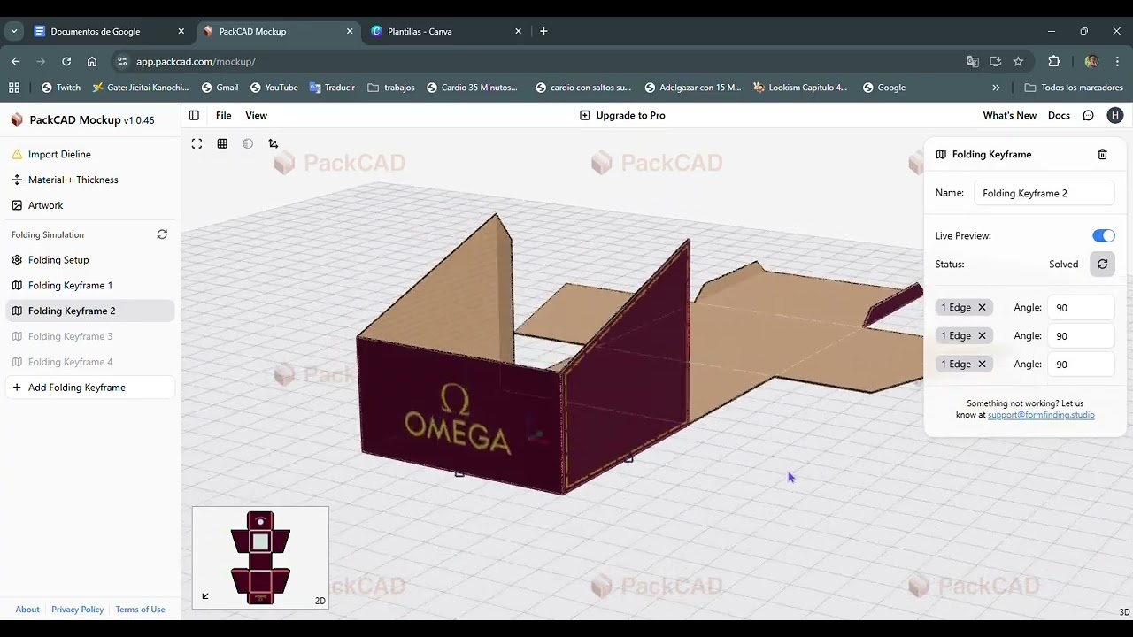Open the Twitch bookmark
Screen dimensions: 1133x637
pyautogui.click(x=60, y=88)
